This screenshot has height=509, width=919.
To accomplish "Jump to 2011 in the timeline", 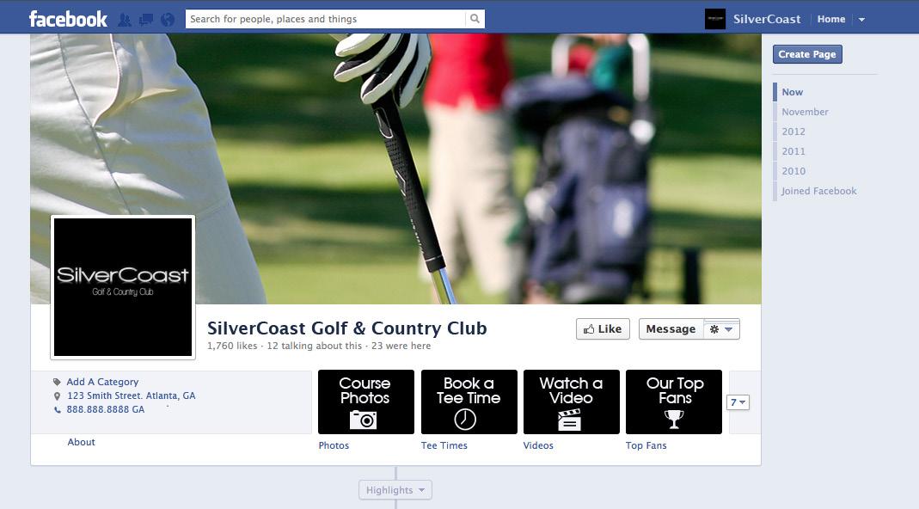I will 793,151.
